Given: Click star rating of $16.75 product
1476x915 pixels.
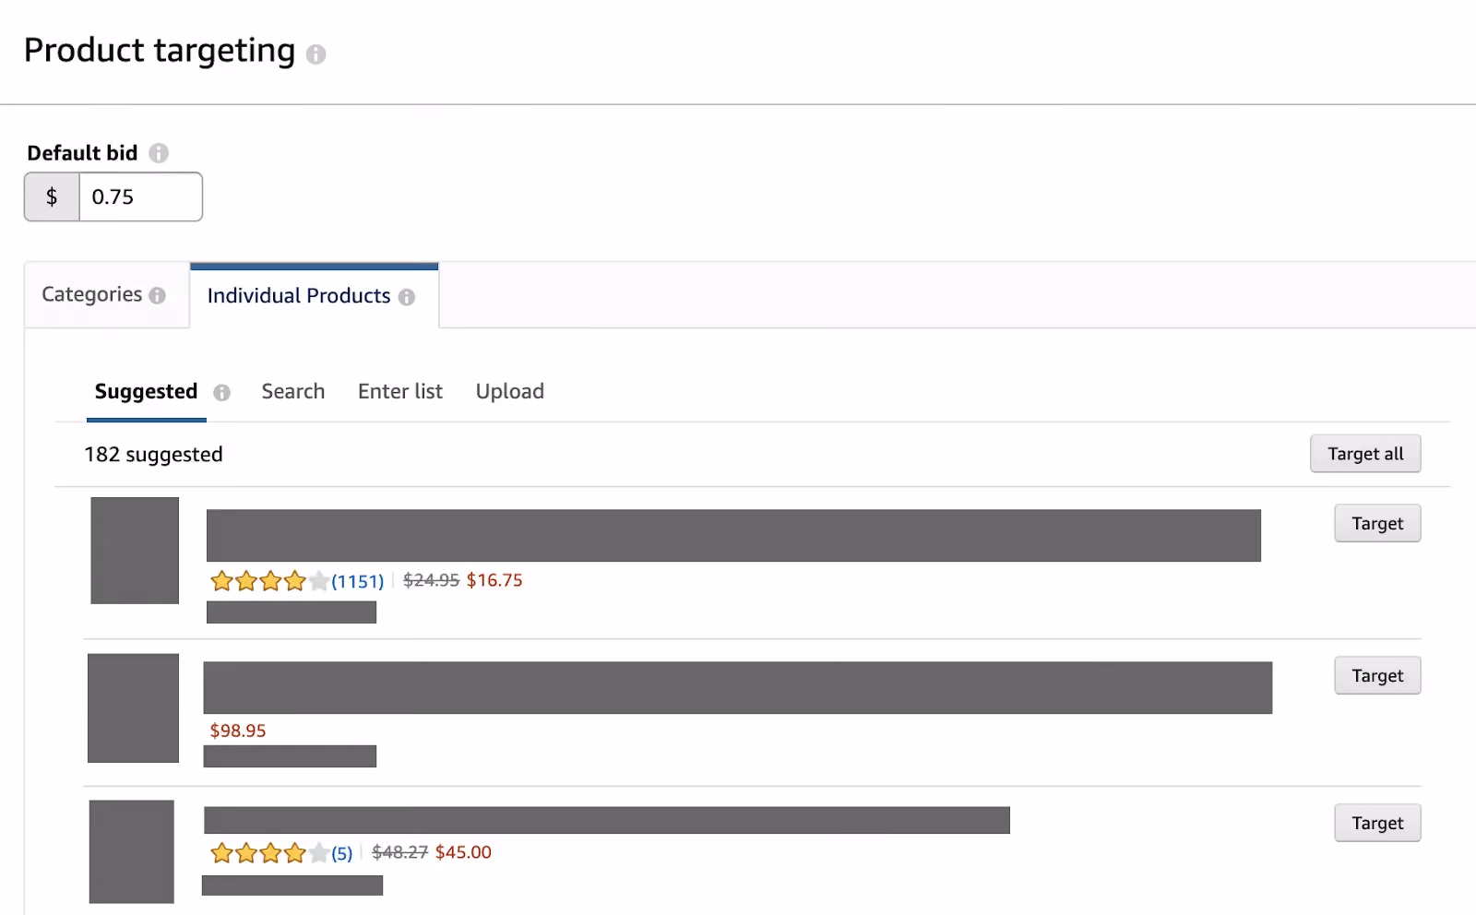Looking at the screenshot, I should 269,581.
